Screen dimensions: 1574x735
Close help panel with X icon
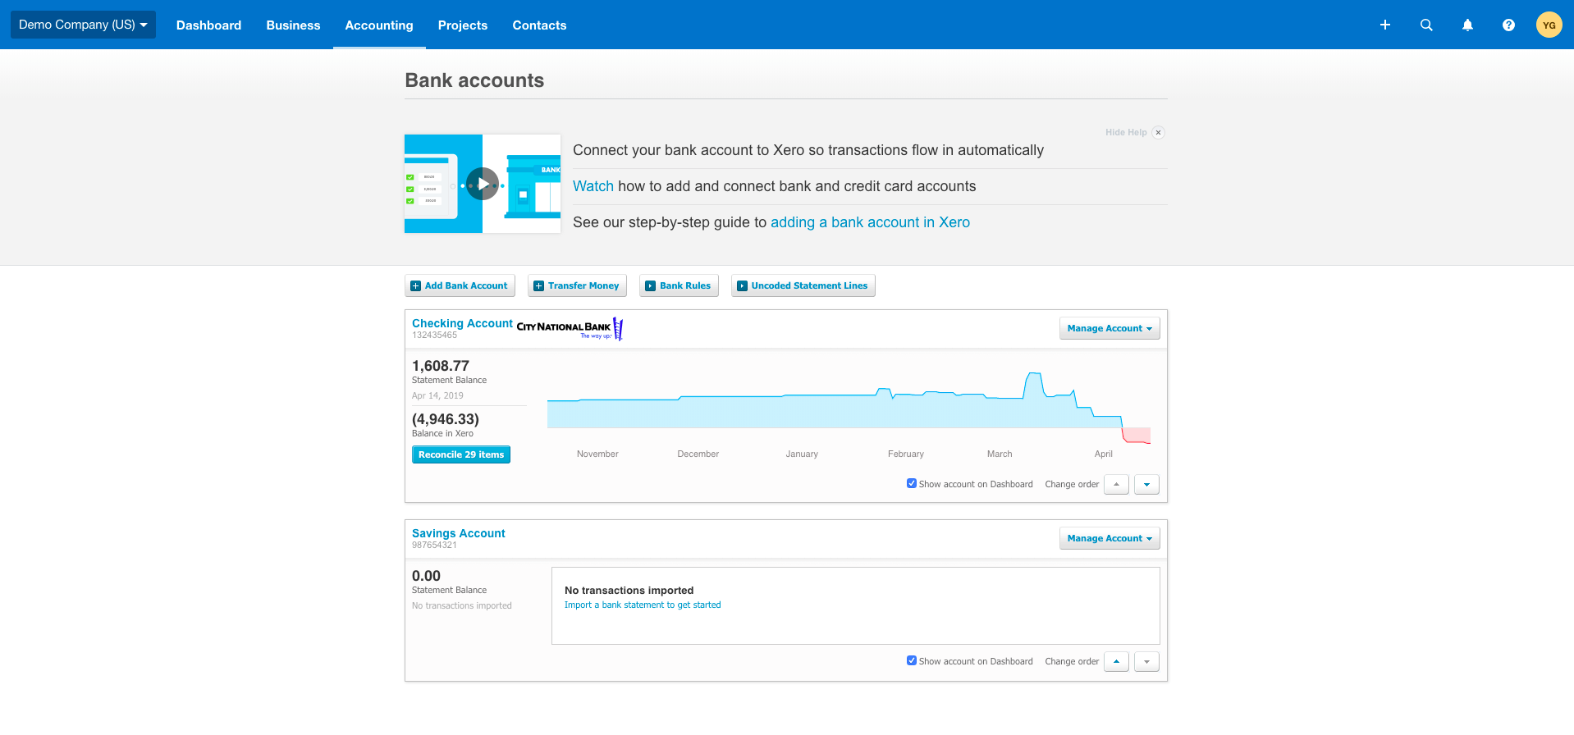pyautogui.click(x=1158, y=132)
